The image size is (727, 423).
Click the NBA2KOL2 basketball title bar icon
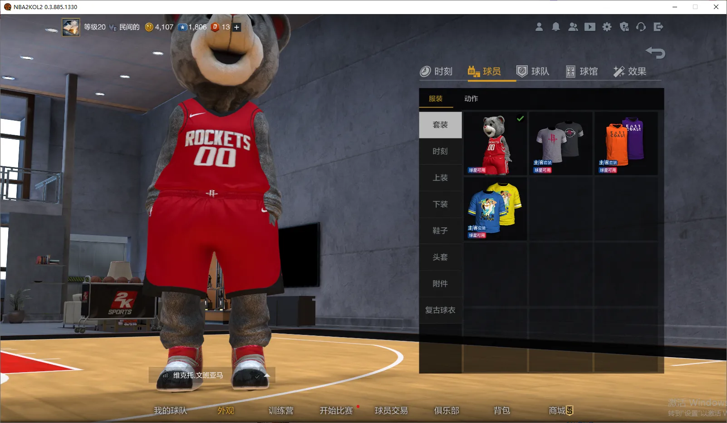[8, 7]
